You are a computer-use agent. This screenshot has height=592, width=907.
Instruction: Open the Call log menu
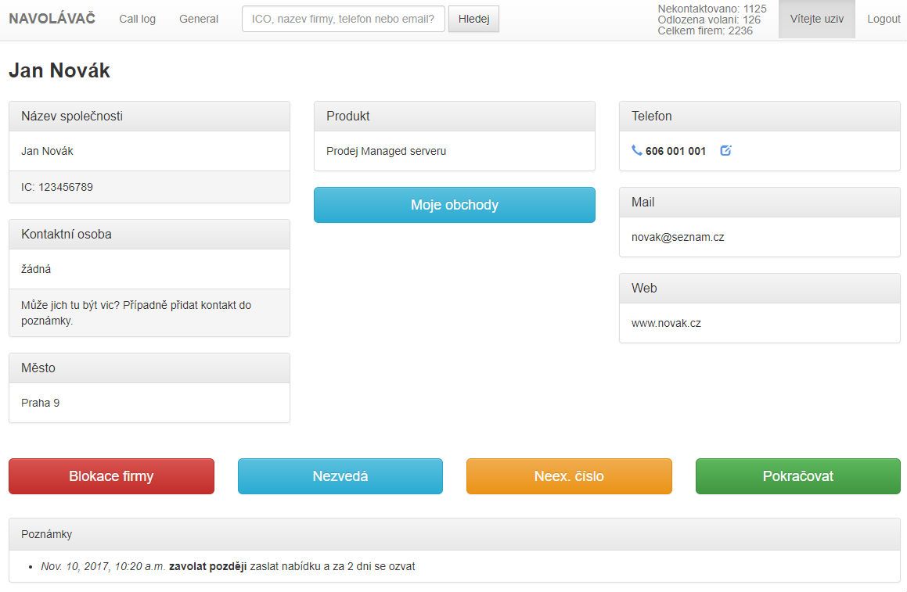pyautogui.click(x=137, y=19)
